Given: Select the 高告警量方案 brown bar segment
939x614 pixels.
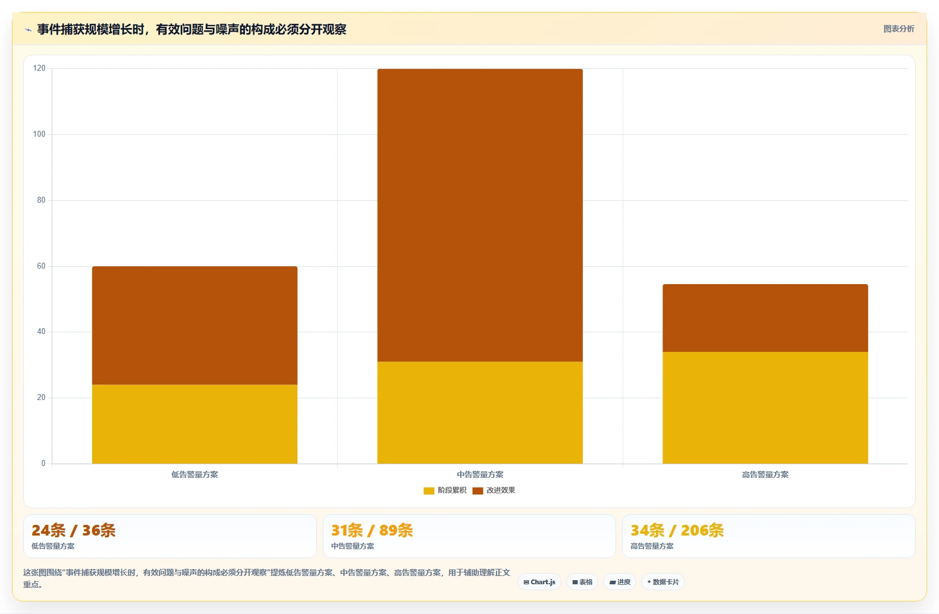Looking at the screenshot, I should point(765,318).
